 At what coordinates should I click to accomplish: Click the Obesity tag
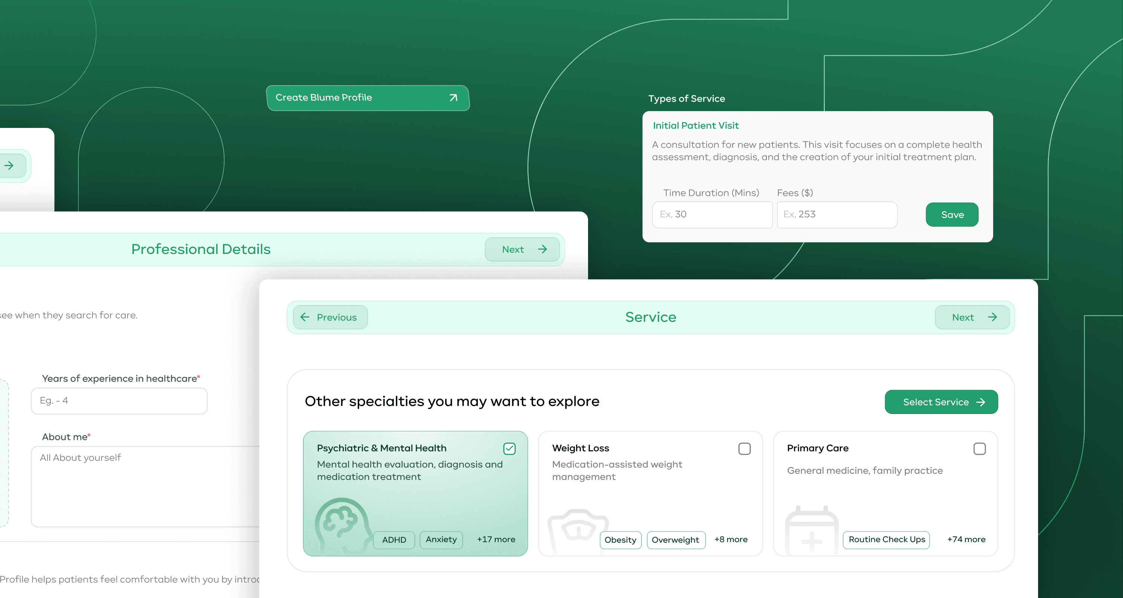pyautogui.click(x=620, y=540)
